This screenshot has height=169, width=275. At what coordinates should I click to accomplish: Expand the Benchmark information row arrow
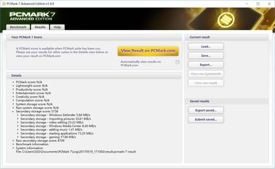pyautogui.click(x=13, y=144)
